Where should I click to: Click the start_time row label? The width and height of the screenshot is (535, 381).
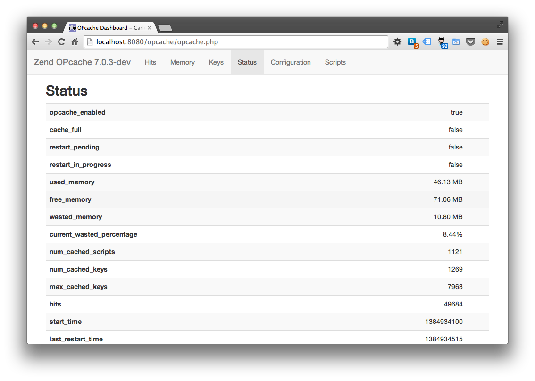click(x=66, y=322)
